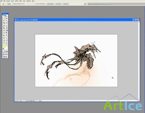This screenshot has width=145, height=113.
Task: Select the Brush tool
Action: tap(7, 26)
